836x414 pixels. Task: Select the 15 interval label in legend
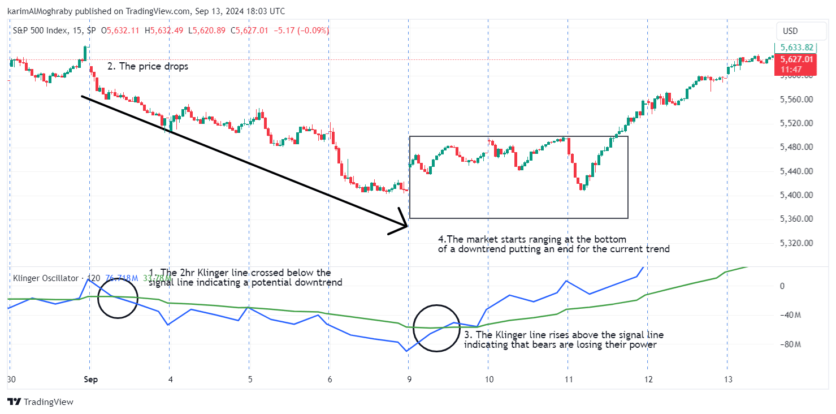tap(76, 30)
